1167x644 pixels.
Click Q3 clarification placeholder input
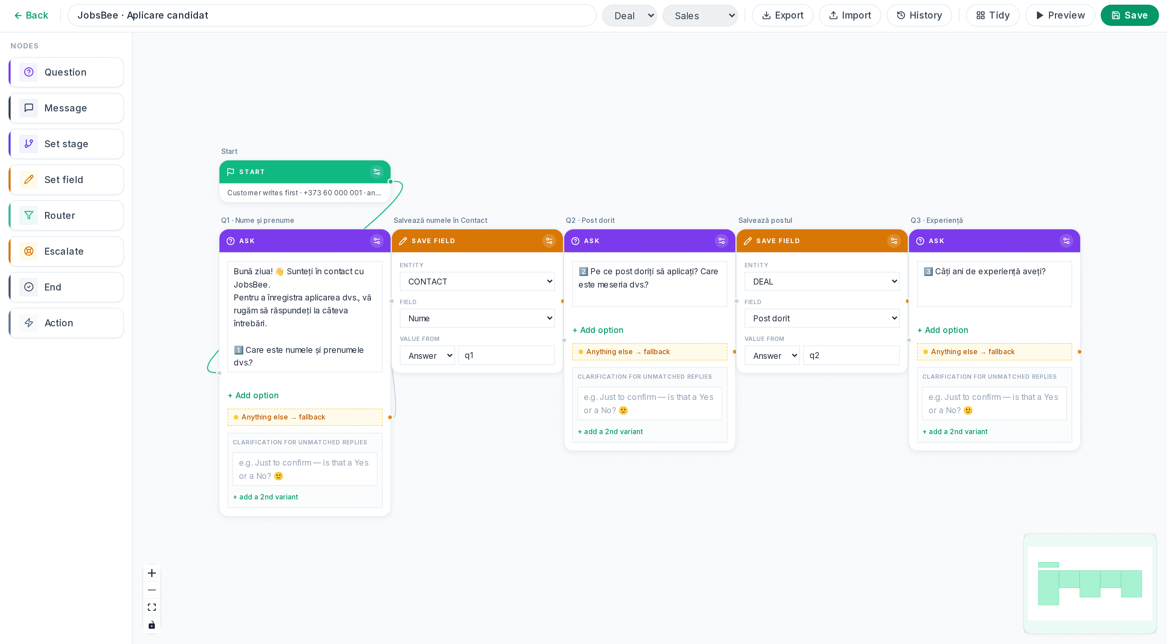tap(994, 403)
